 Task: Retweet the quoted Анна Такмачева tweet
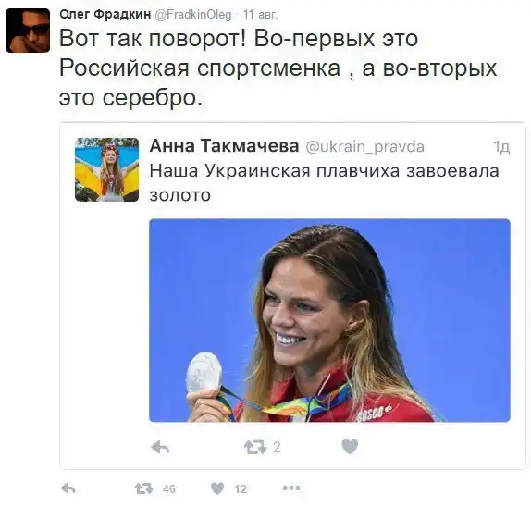pyautogui.click(x=255, y=448)
